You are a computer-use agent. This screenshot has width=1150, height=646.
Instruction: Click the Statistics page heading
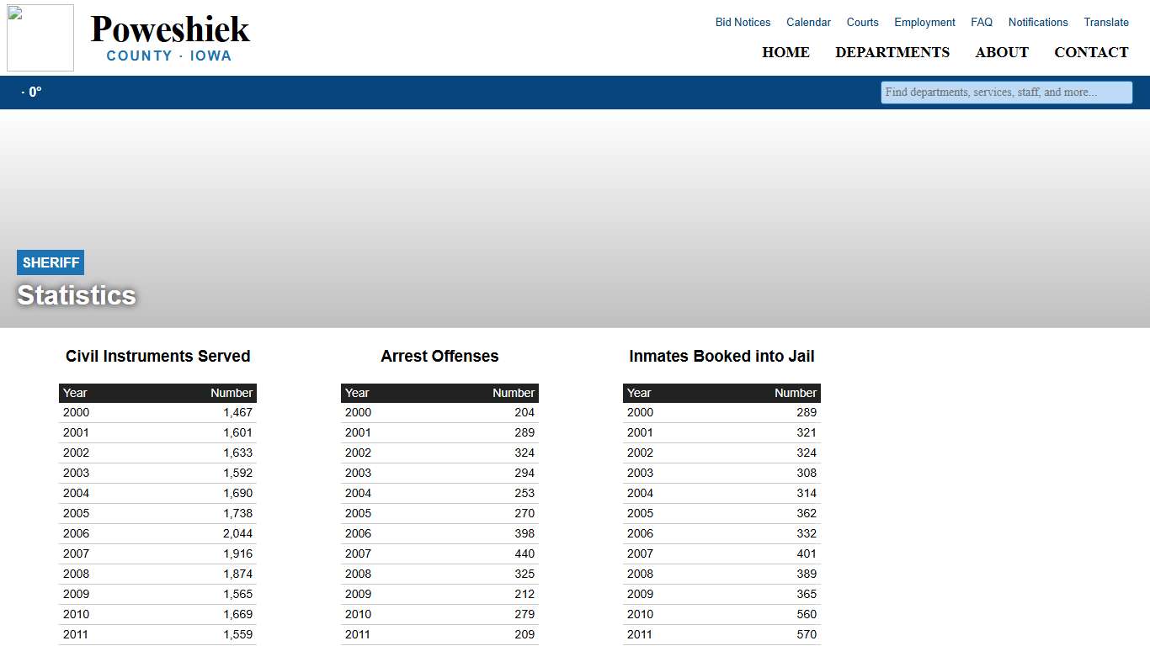76,295
